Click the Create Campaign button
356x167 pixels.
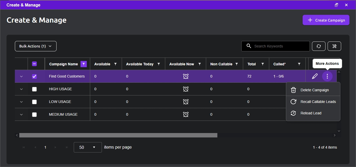click(x=326, y=20)
